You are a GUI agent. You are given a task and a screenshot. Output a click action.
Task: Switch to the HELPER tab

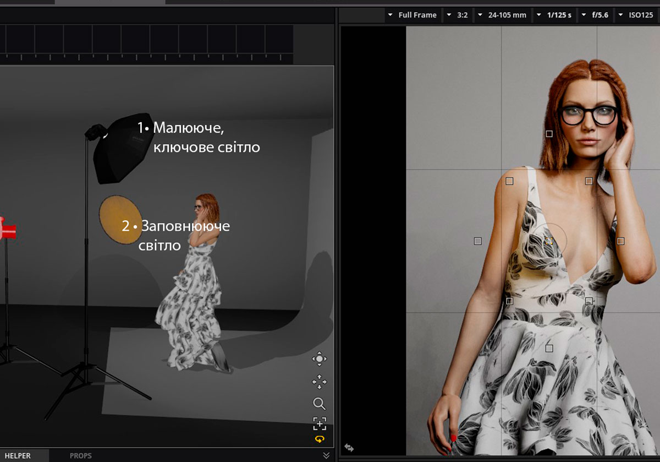pyautogui.click(x=18, y=456)
